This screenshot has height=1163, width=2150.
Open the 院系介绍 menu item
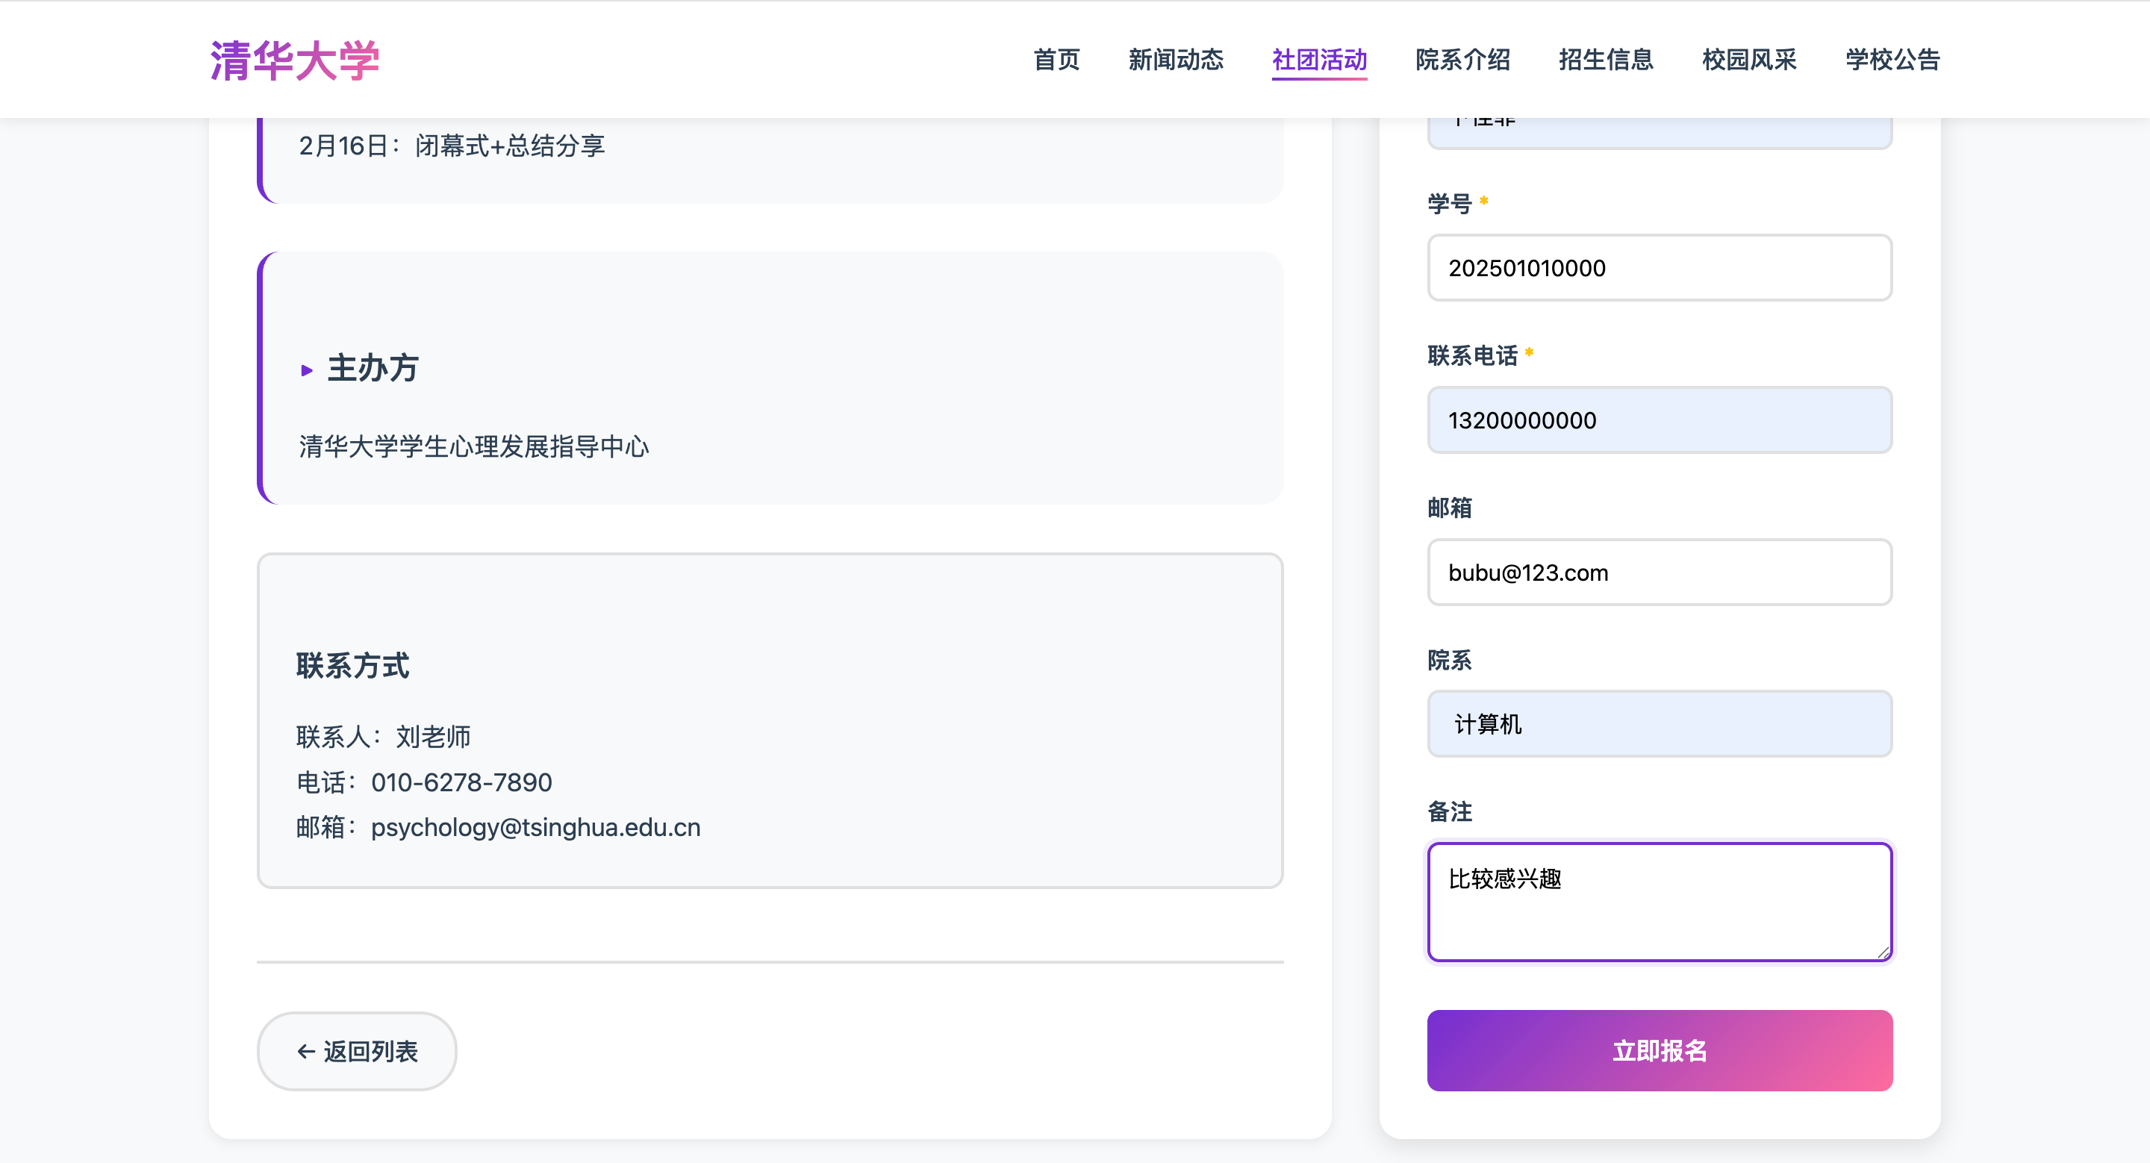[x=1462, y=60]
